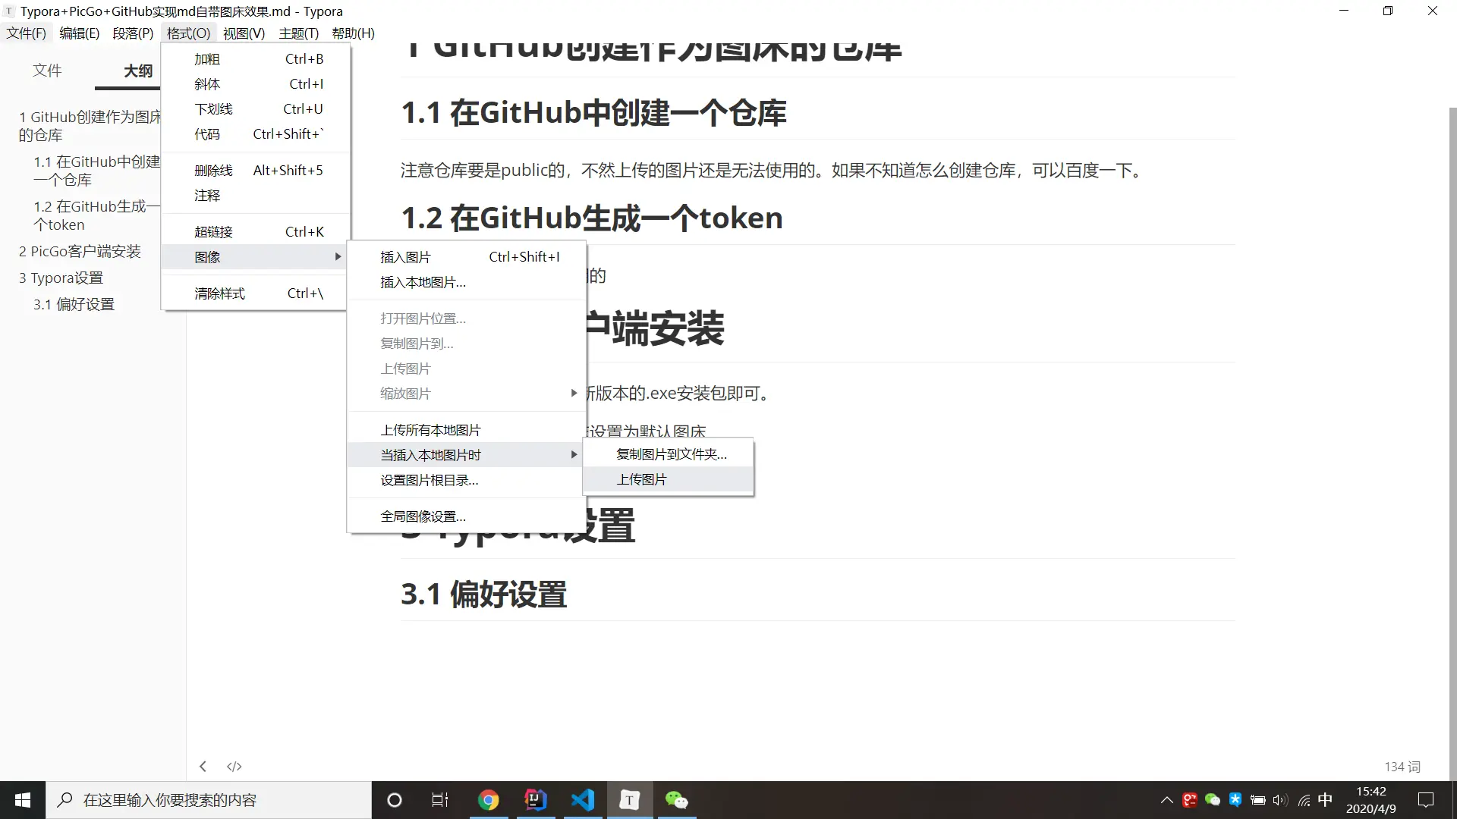Click the sidebar collapse arrow at bottom left
Image resolution: width=1457 pixels, height=819 pixels.
203,766
